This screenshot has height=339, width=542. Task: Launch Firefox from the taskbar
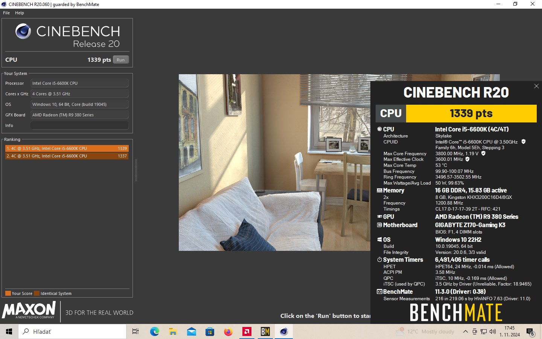point(228,331)
